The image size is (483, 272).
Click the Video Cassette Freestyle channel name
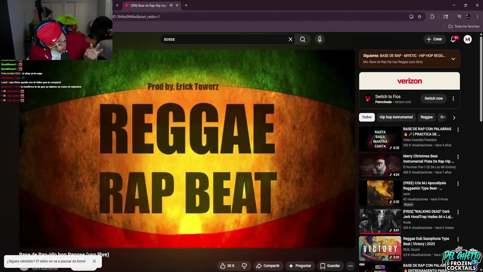tap(420, 140)
